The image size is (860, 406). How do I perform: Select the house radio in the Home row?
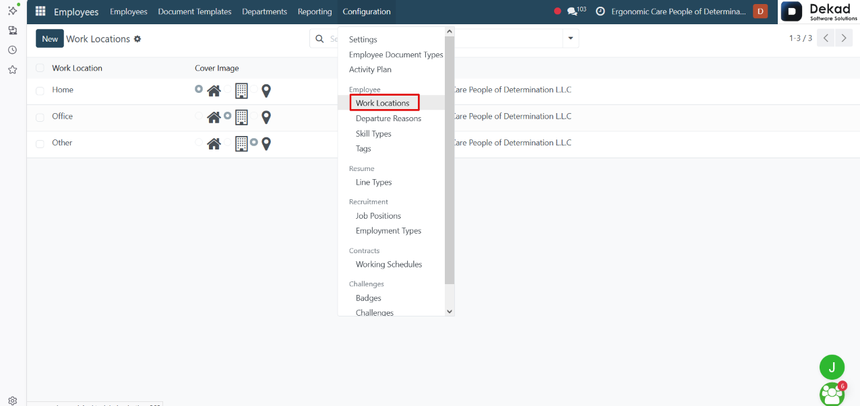coord(199,89)
